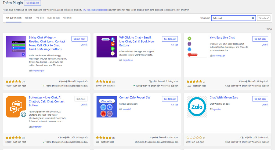Activate the Buttonizer plugin with Kích hoạt
Image resolution: width=275 pixels, height=150 pixels.
click(x=81, y=99)
